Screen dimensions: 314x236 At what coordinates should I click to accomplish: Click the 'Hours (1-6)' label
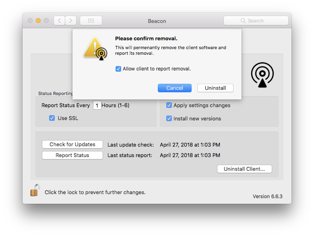point(116,106)
